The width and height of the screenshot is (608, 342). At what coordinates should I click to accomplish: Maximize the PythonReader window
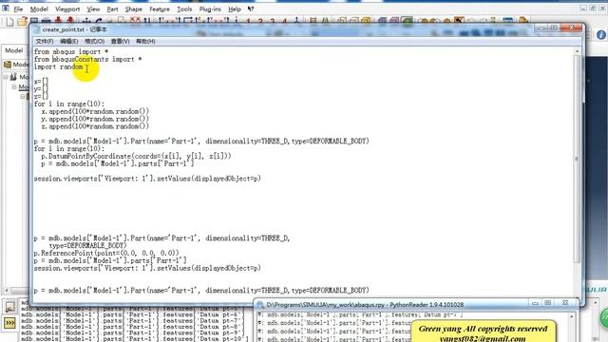click(547, 303)
